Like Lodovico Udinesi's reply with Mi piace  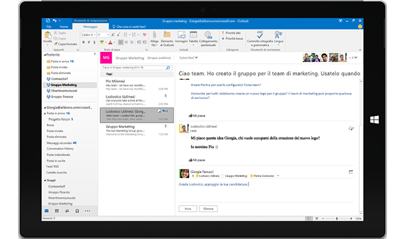[197, 160]
